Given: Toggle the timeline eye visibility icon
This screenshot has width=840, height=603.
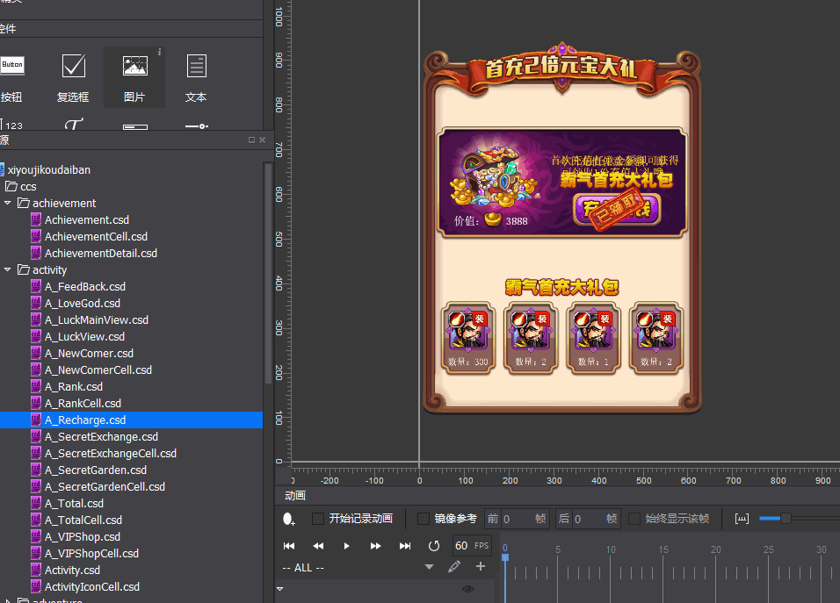Looking at the screenshot, I should click(468, 589).
